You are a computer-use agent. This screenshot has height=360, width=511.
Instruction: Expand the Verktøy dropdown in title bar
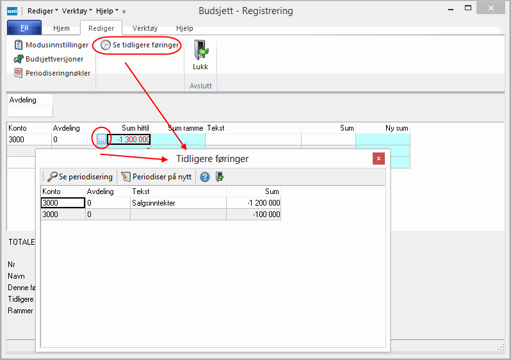[77, 11]
